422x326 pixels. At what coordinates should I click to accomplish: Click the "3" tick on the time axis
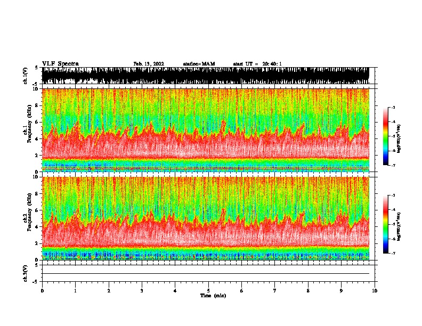tap(142, 291)
